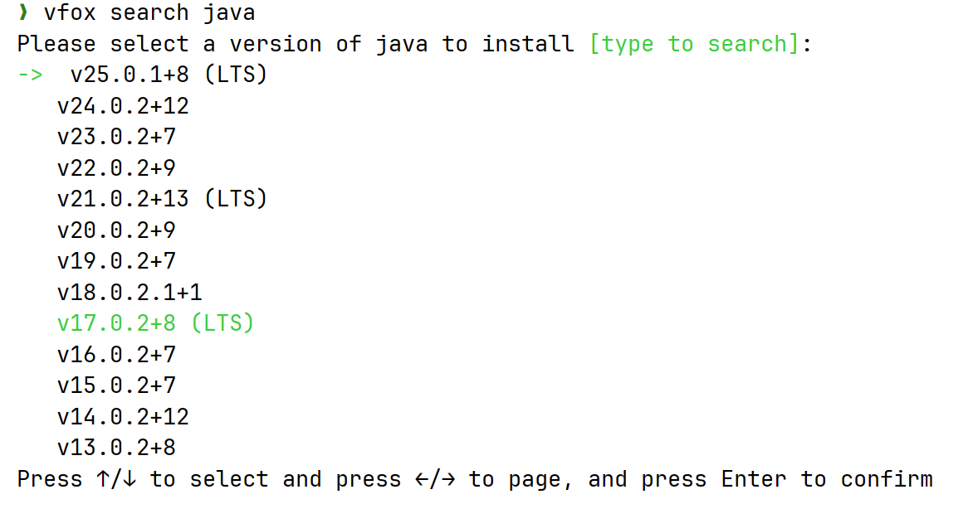Screen dimensions: 973x509
Task: Click 'Enter to confirm' hint text
Action: pyautogui.click(x=827, y=480)
